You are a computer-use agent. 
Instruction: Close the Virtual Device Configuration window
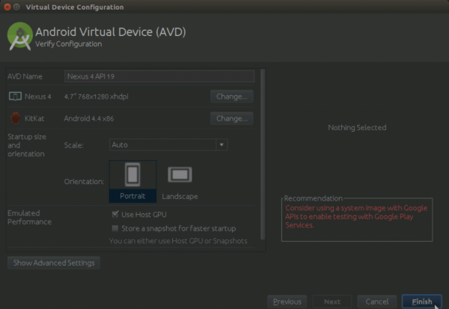[7, 7]
